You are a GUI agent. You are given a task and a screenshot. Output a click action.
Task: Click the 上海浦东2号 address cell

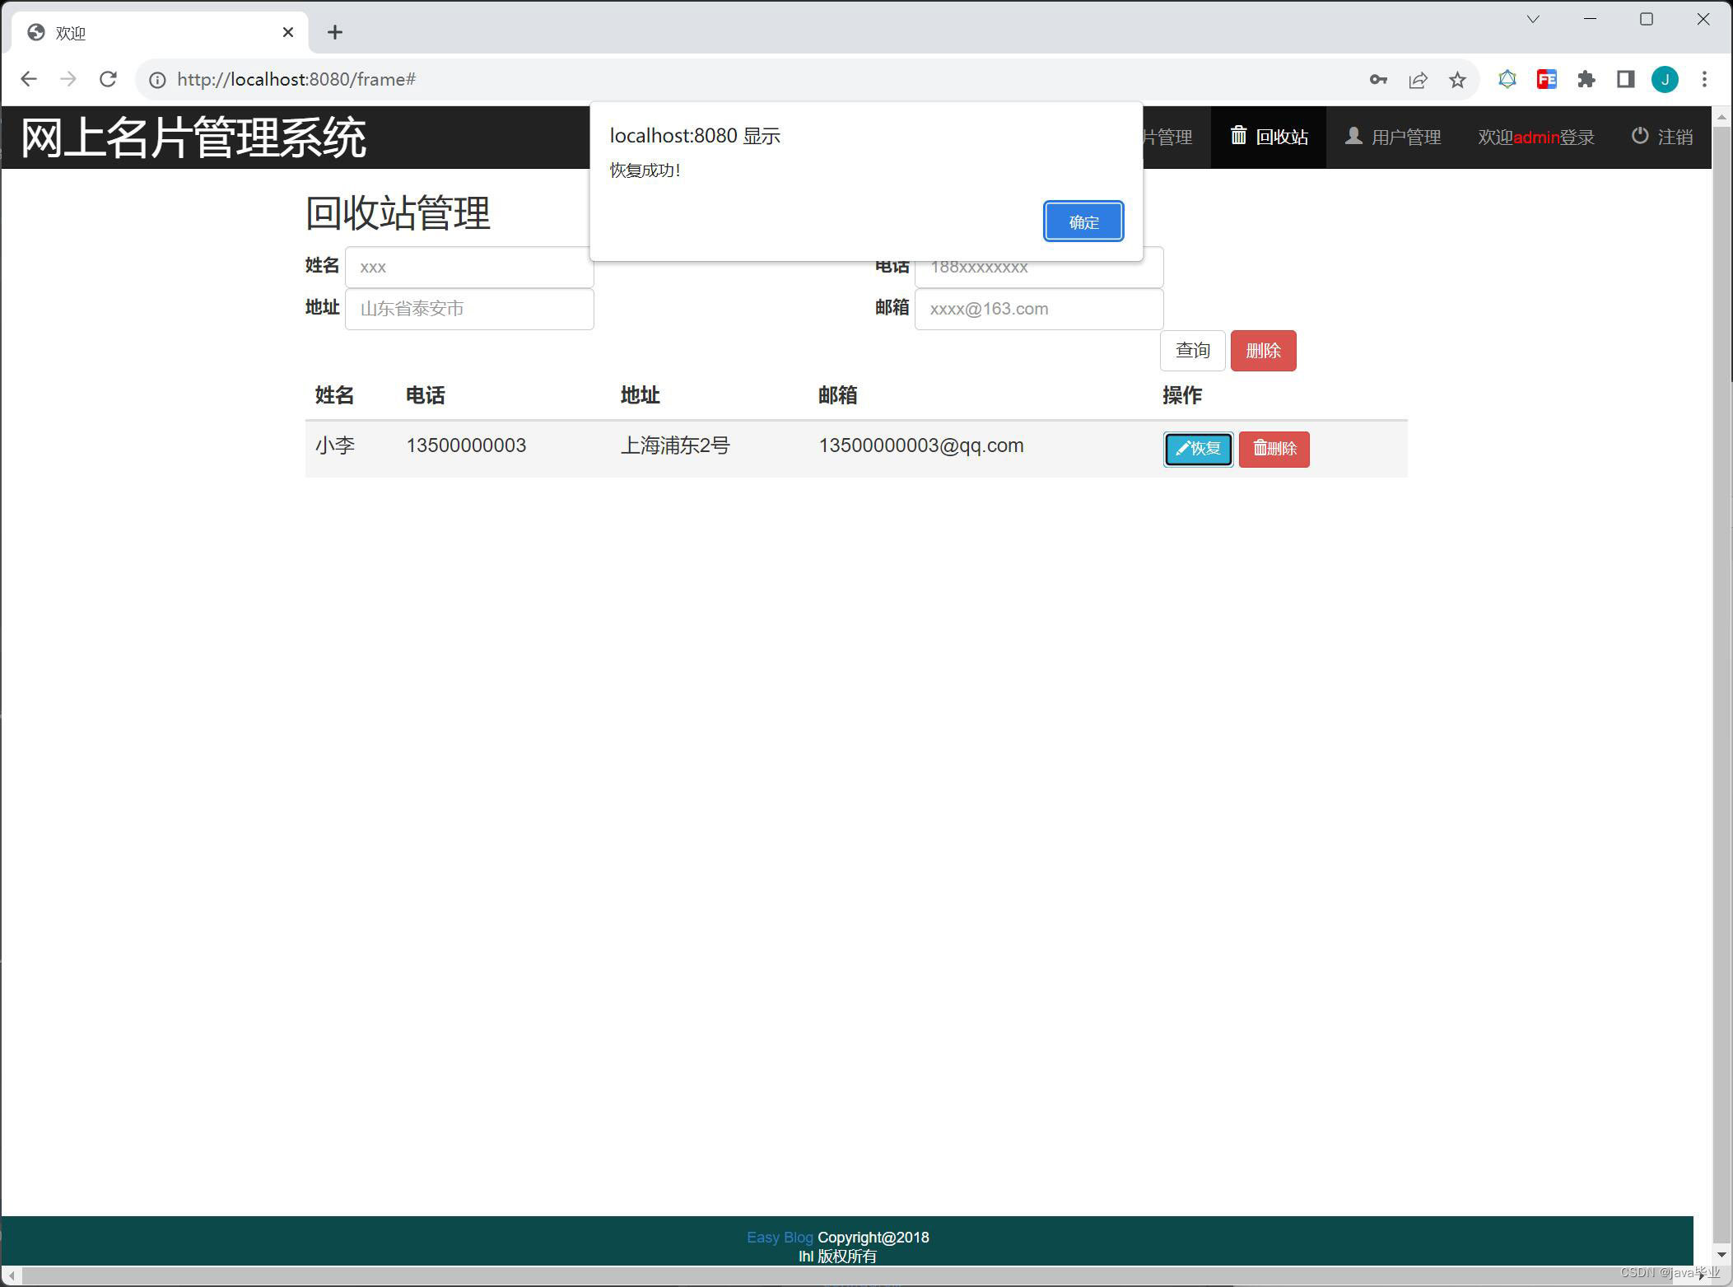coord(675,445)
